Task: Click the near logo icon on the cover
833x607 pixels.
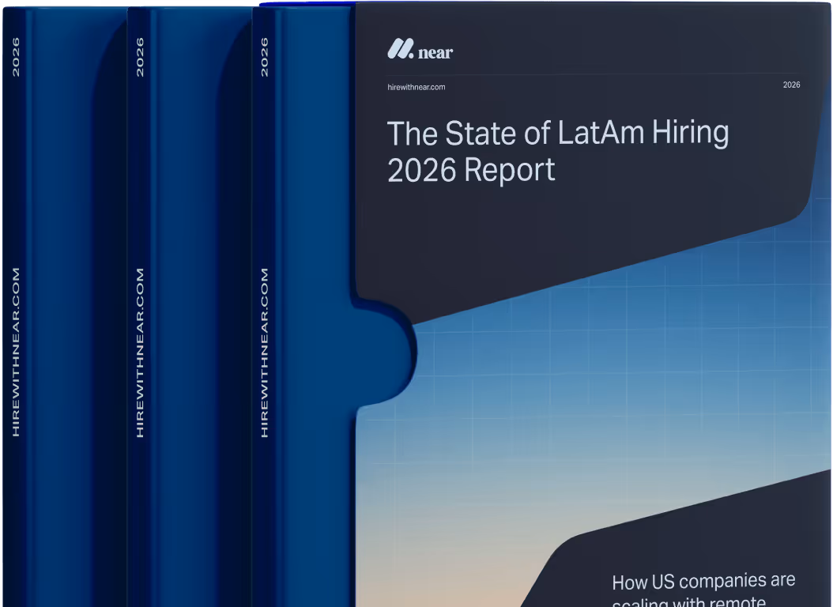Action: pyautogui.click(x=400, y=49)
